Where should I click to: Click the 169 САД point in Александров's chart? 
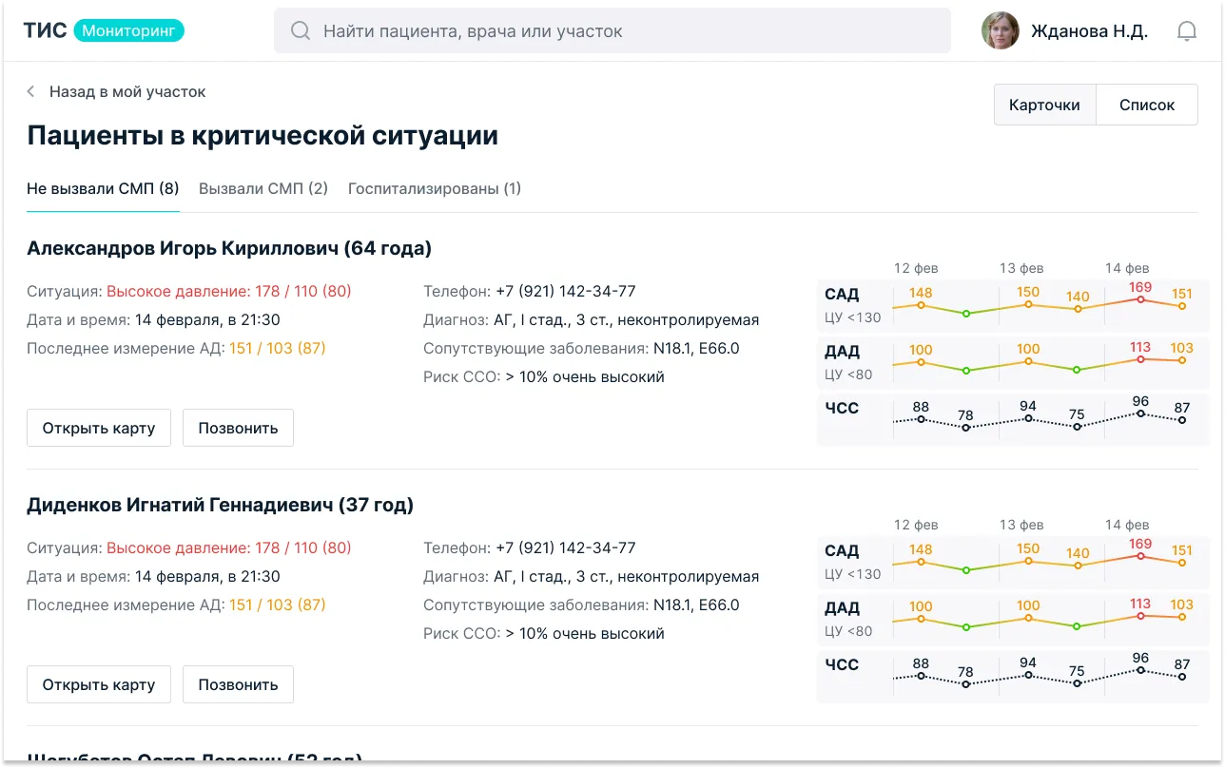[x=1140, y=299]
